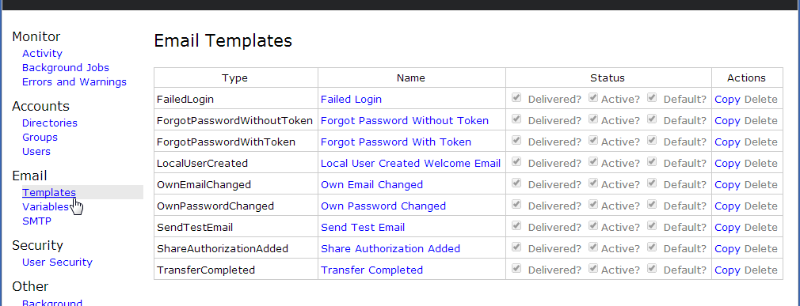The width and height of the screenshot is (800, 306).
Task: Go to Background Jobs
Action: click(x=65, y=68)
